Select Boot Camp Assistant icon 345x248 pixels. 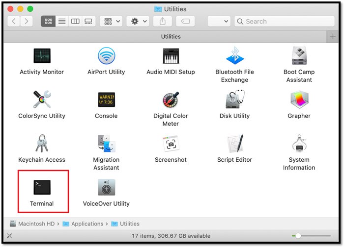pyautogui.click(x=299, y=55)
